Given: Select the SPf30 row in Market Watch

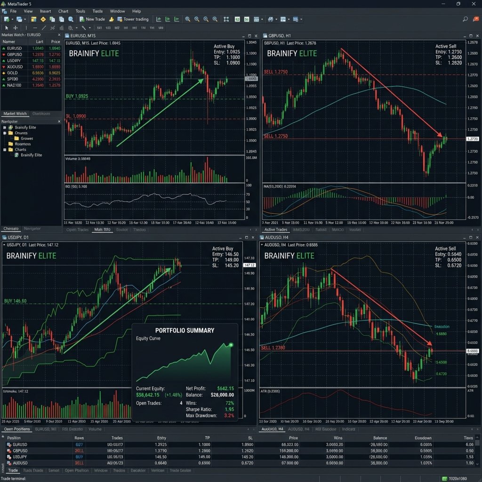Looking at the screenshot, I should click(31, 79).
